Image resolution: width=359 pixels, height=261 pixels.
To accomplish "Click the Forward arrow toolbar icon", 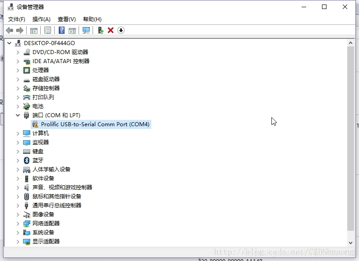I will click(20, 30).
